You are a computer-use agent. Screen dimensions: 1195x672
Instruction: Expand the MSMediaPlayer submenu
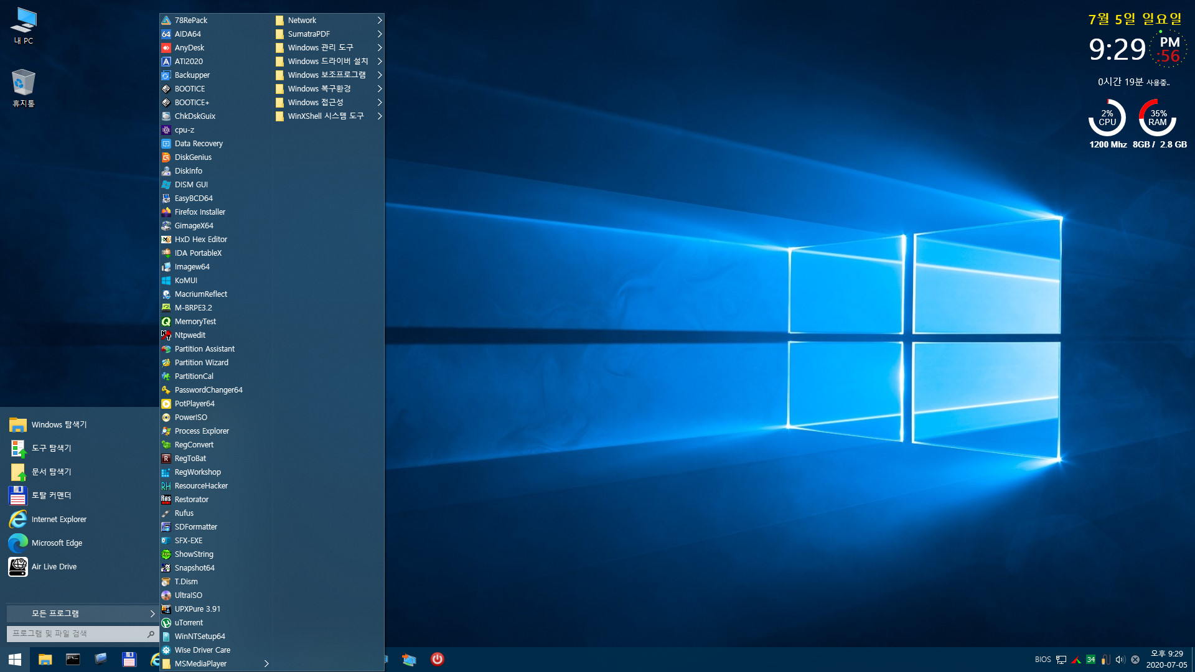(x=215, y=664)
